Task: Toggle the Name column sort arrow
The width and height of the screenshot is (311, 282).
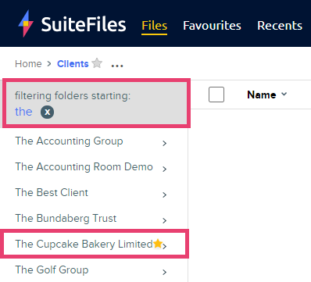Action: point(284,94)
